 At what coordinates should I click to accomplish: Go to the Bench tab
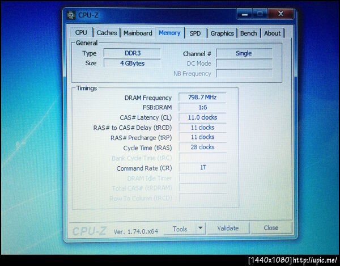249,33
